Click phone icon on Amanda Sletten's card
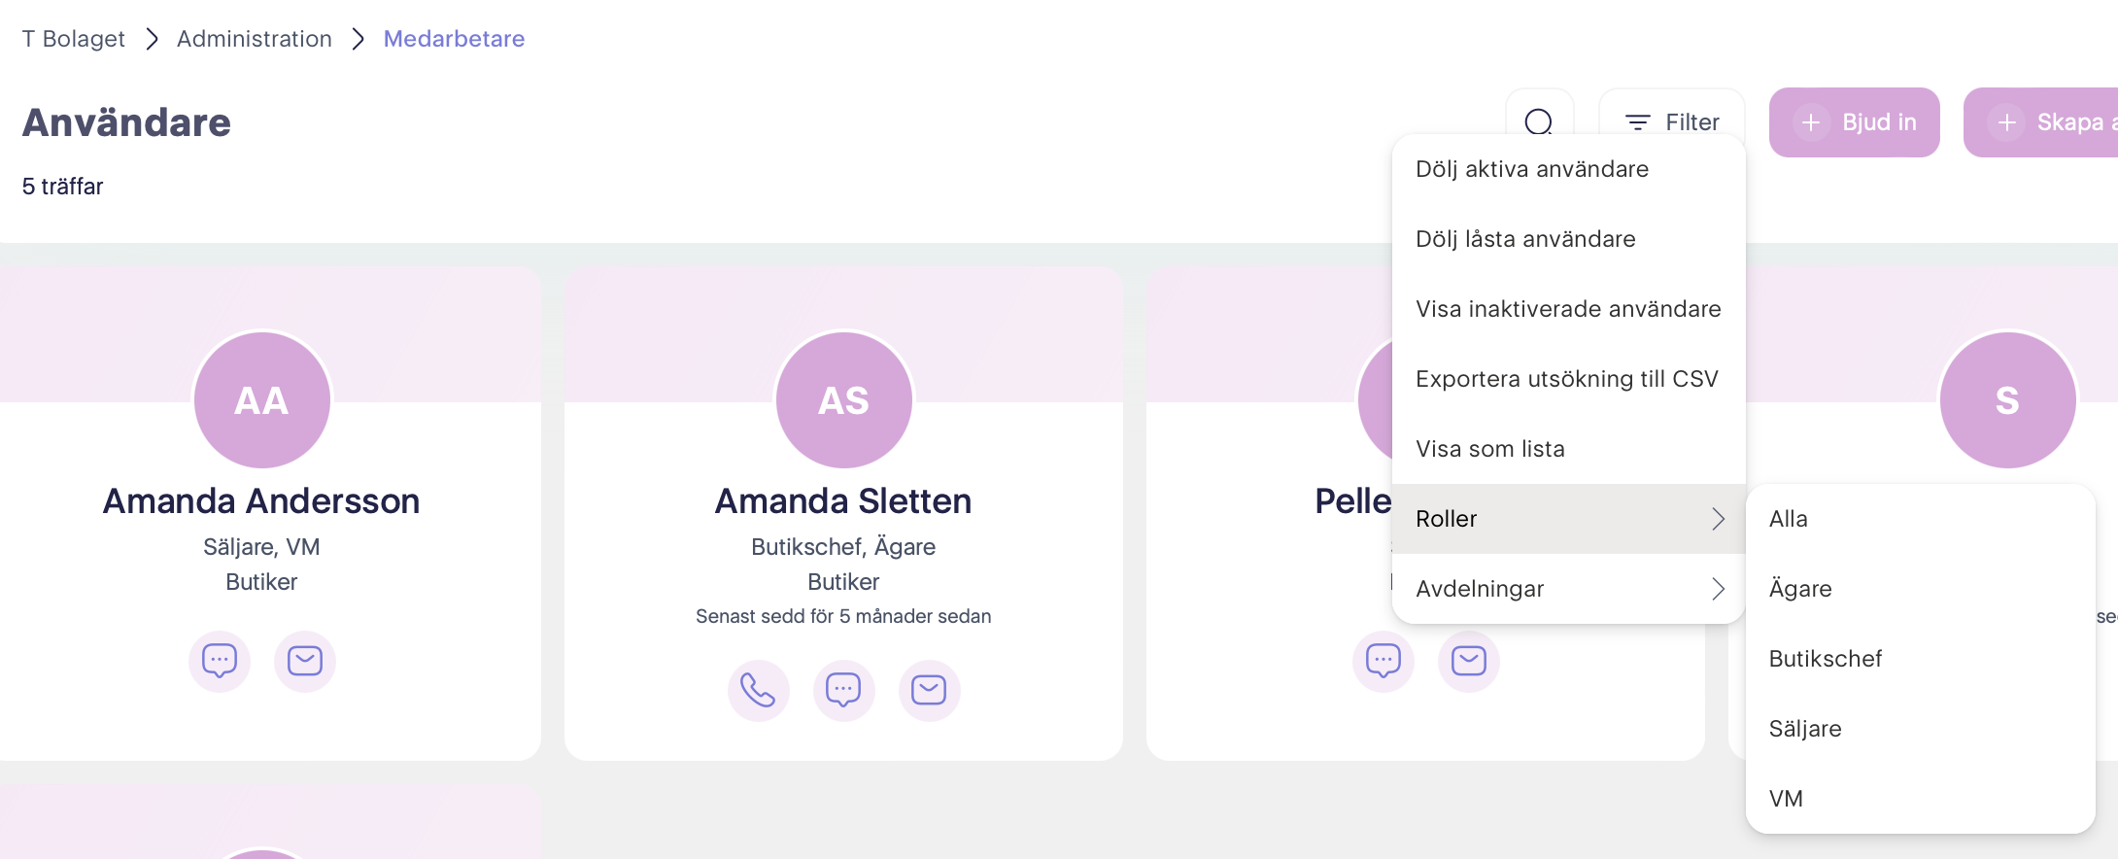 [758, 690]
